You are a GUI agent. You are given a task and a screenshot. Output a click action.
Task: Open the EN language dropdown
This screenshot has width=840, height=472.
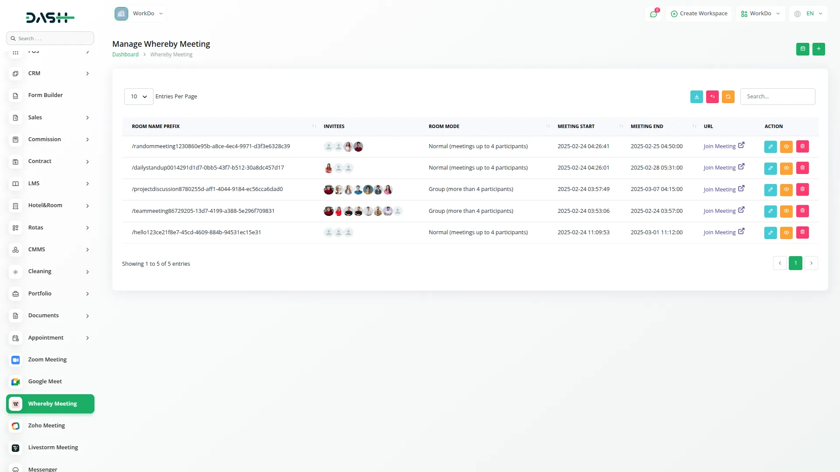click(x=809, y=14)
